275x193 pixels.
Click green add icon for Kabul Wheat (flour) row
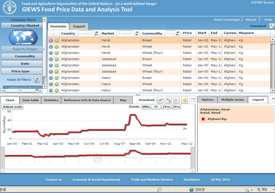point(57,91)
